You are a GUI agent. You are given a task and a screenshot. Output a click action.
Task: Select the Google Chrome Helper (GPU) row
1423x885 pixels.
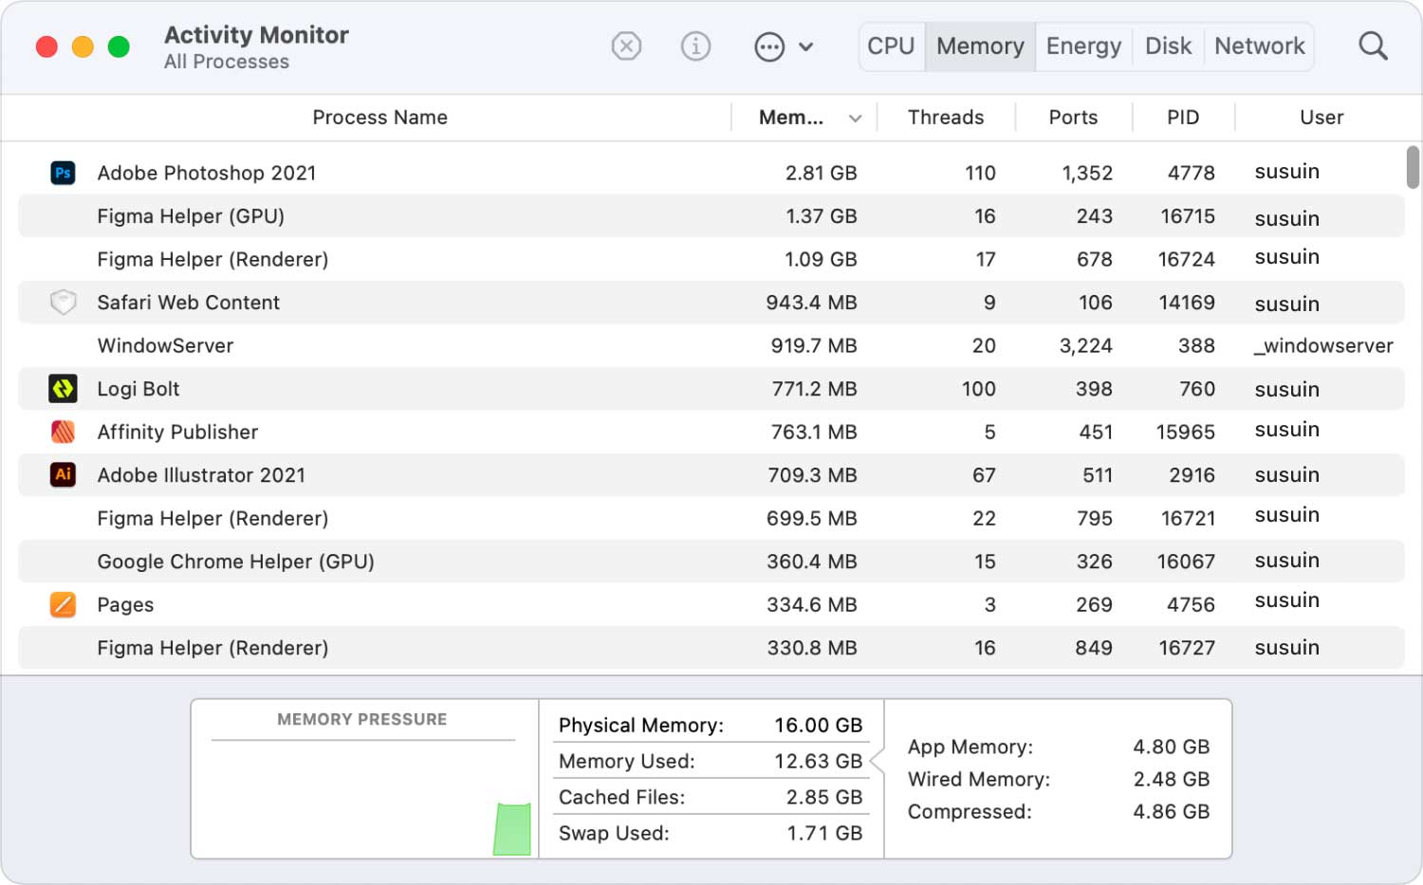pyautogui.click(x=711, y=562)
